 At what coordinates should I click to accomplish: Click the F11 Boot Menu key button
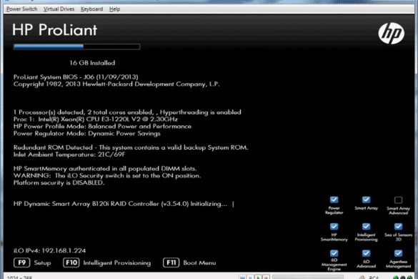click(x=171, y=263)
